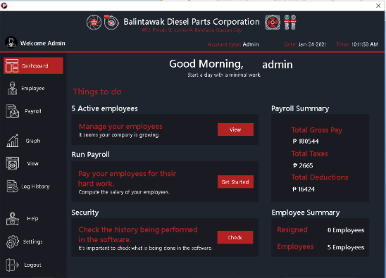Click the Account type Admin value
This screenshot has width=386, height=278.
(251, 44)
